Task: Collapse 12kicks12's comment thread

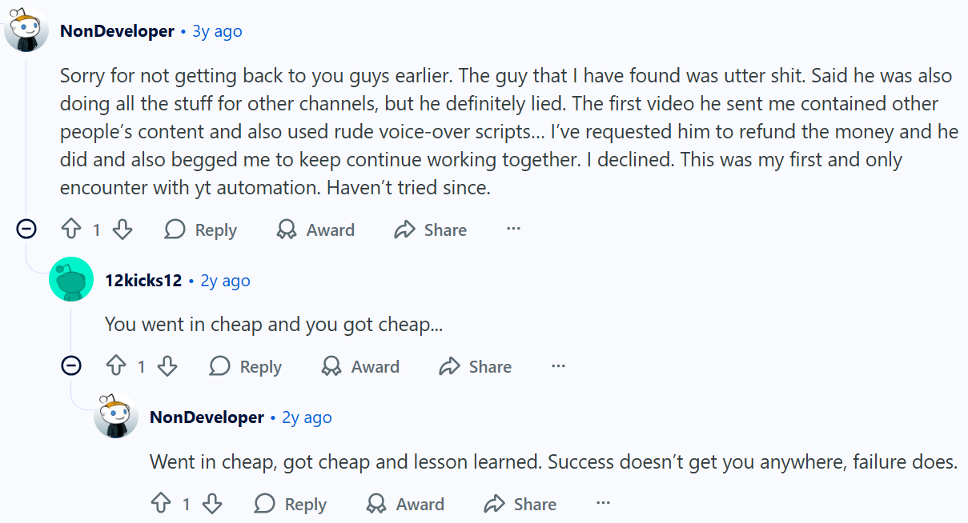Action: click(x=71, y=366)
